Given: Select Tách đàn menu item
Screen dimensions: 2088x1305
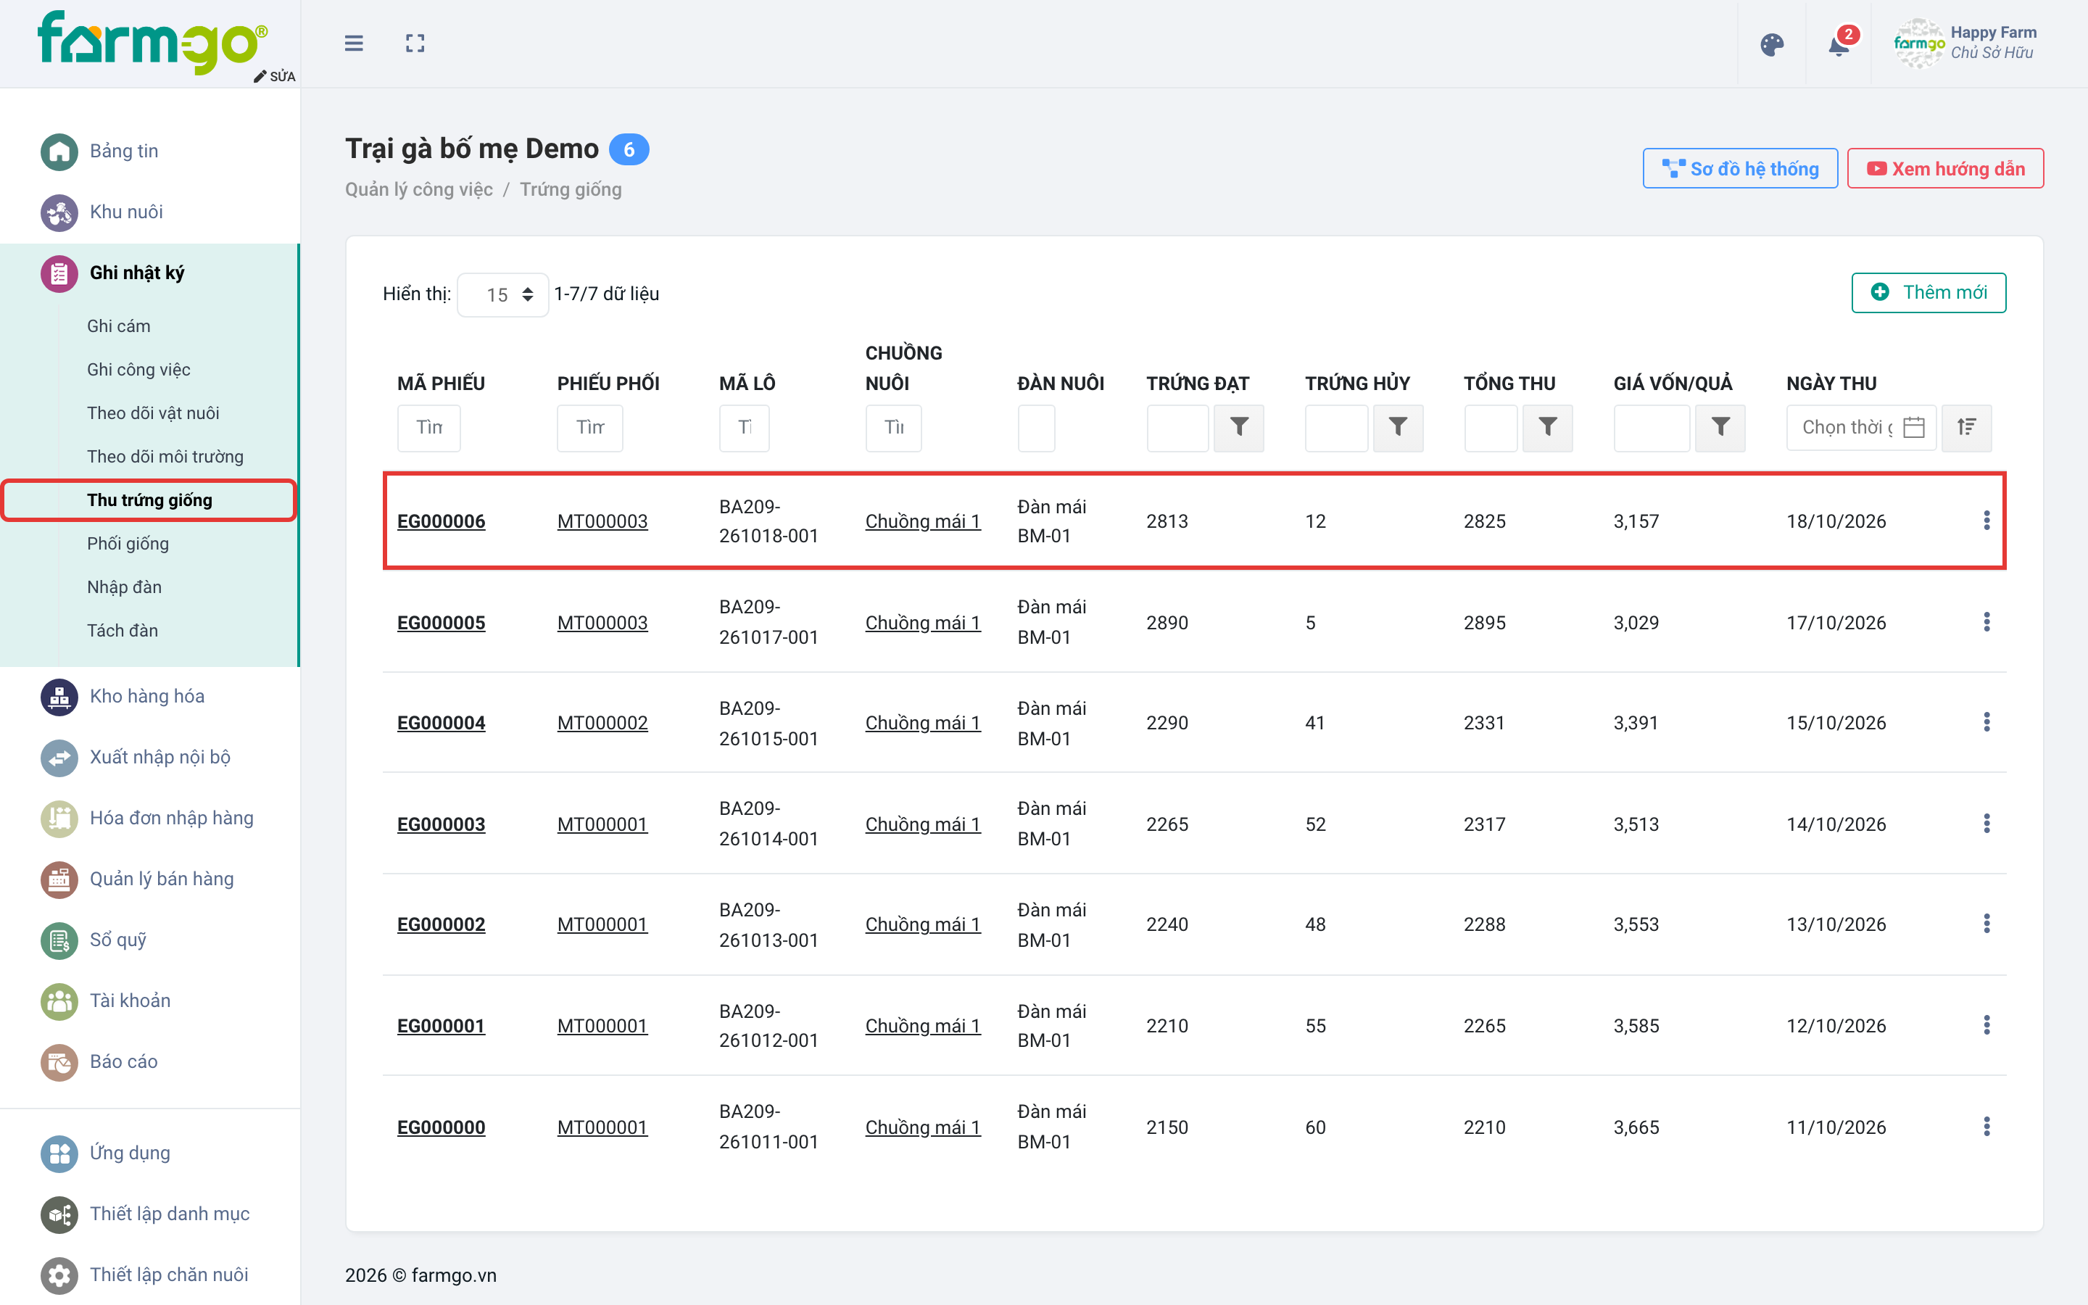Looking at the screenshot, I should tap(123, 631).
